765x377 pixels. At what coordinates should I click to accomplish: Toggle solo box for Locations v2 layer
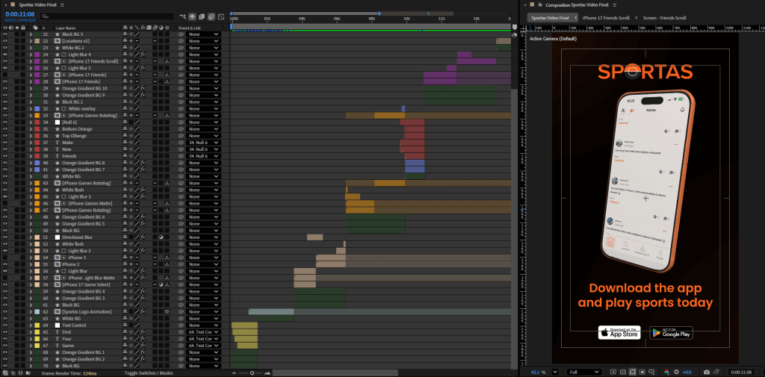click(17, 41)
